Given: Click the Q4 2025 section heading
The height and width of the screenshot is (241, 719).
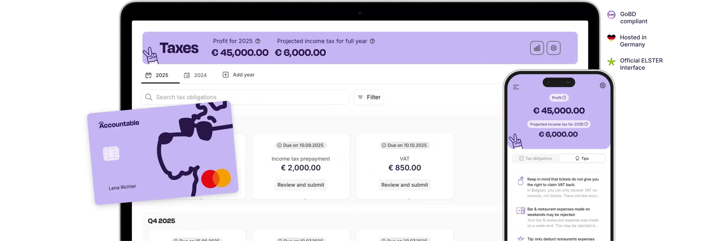Looking at the screenshot, I should (161, 221).
